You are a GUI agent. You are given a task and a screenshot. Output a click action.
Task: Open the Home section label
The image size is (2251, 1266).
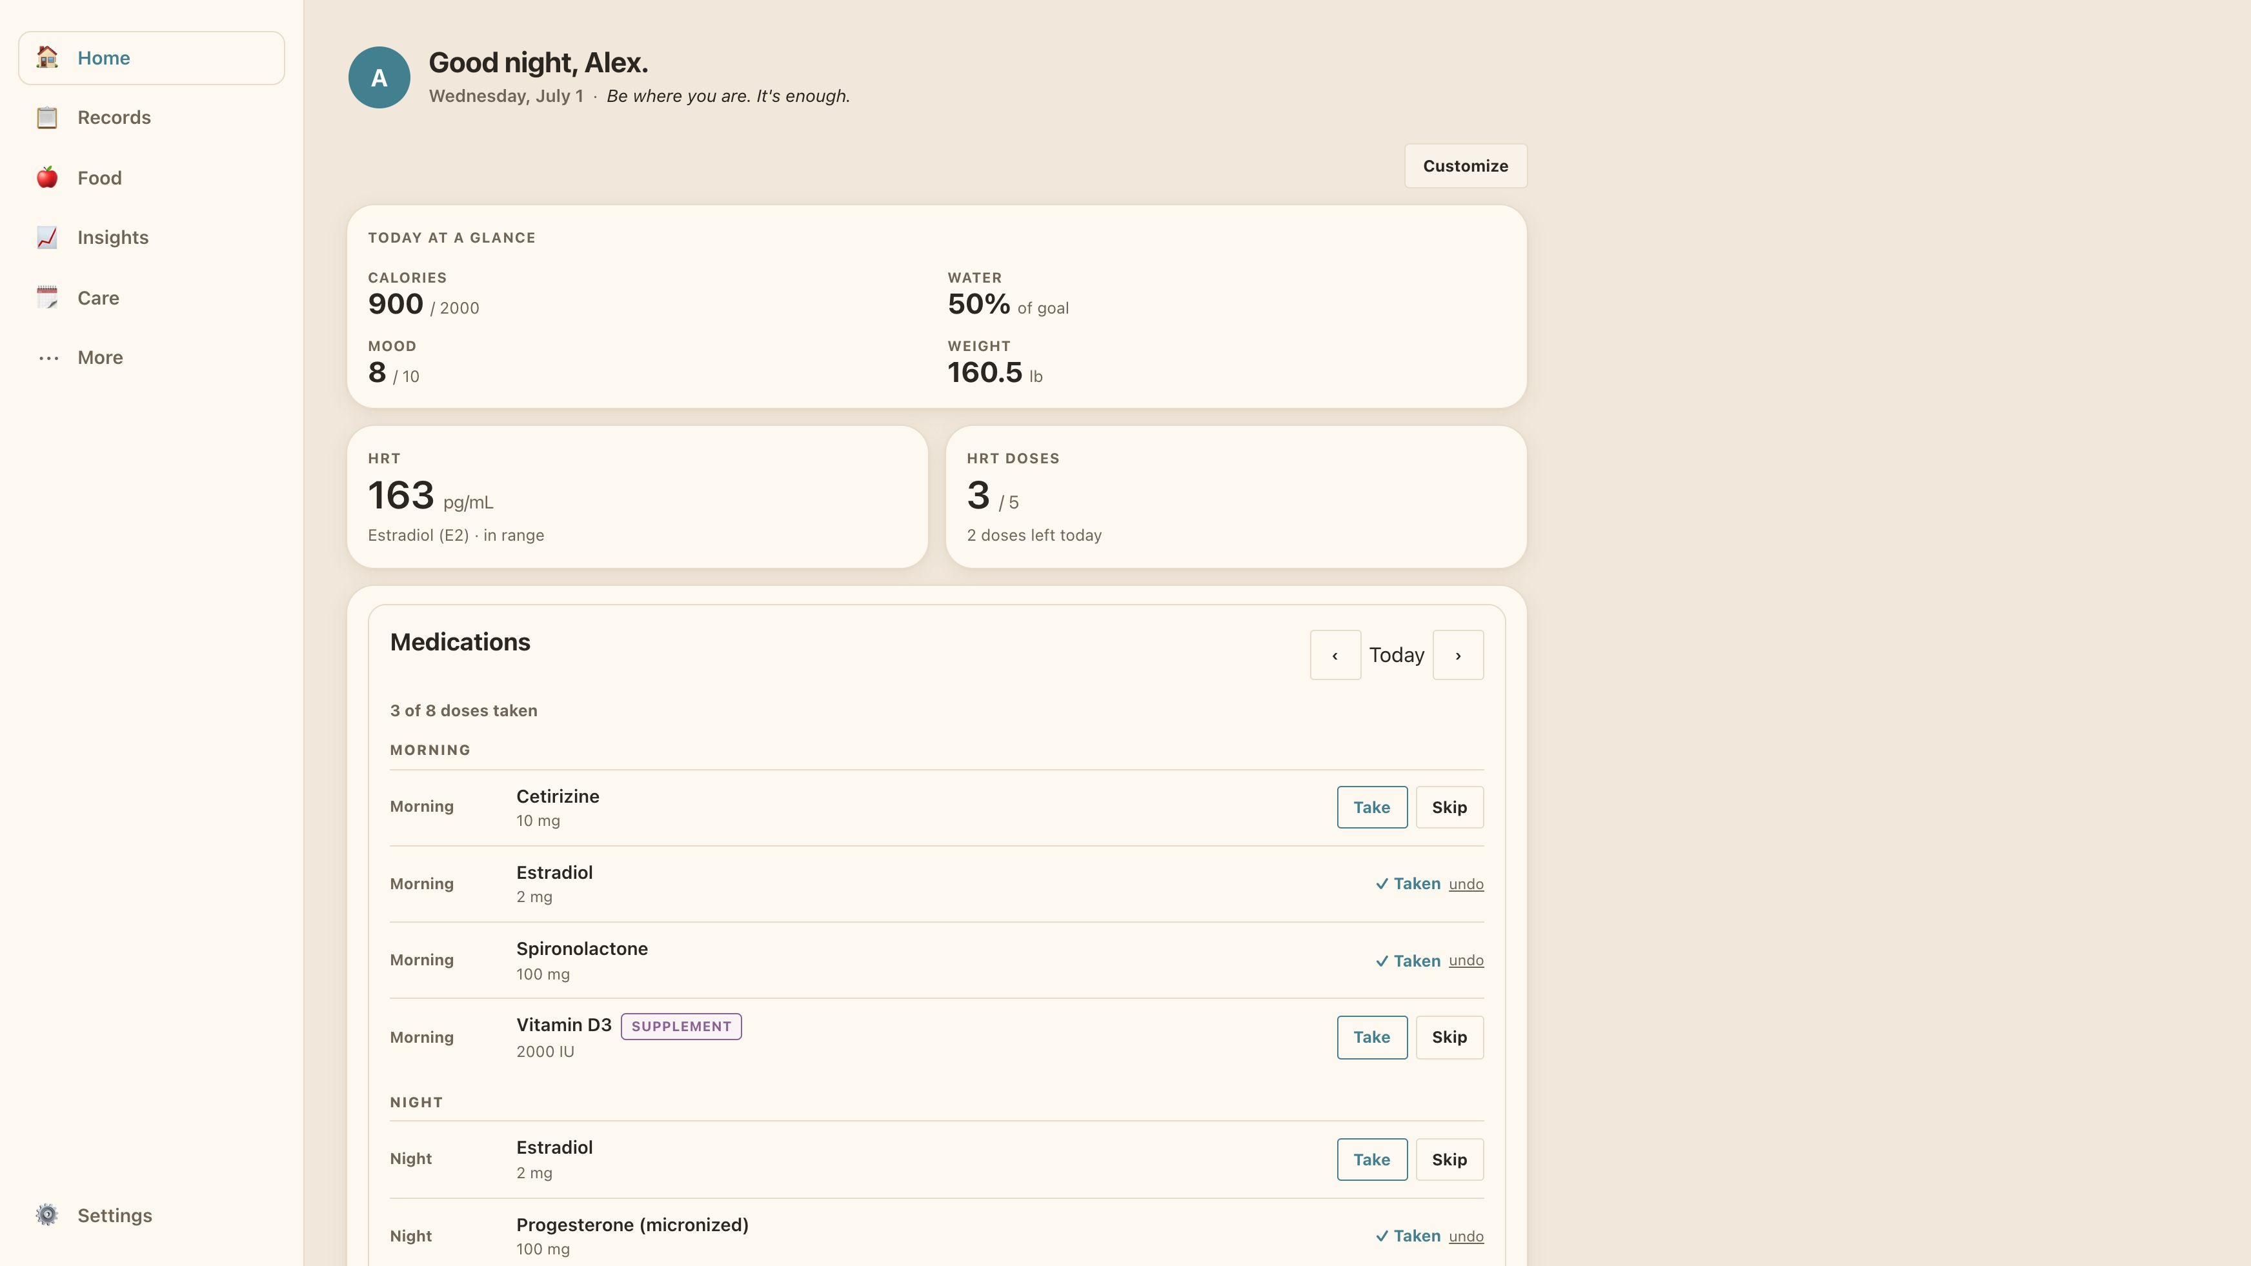104,57
